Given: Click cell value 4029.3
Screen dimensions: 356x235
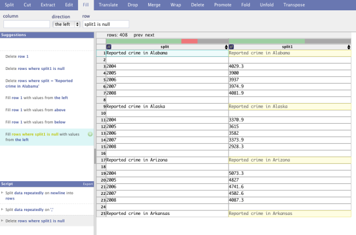Looking at the screenshot, I should (x=290, y=66).
